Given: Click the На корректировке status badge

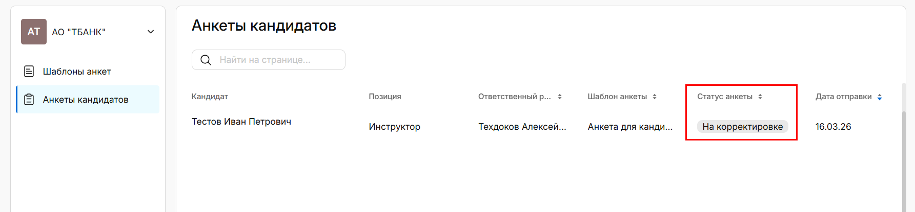Looking at the screenshot, I should [742, 127].
